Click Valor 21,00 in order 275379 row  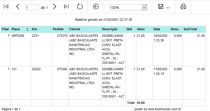click(x=141, y=36)
